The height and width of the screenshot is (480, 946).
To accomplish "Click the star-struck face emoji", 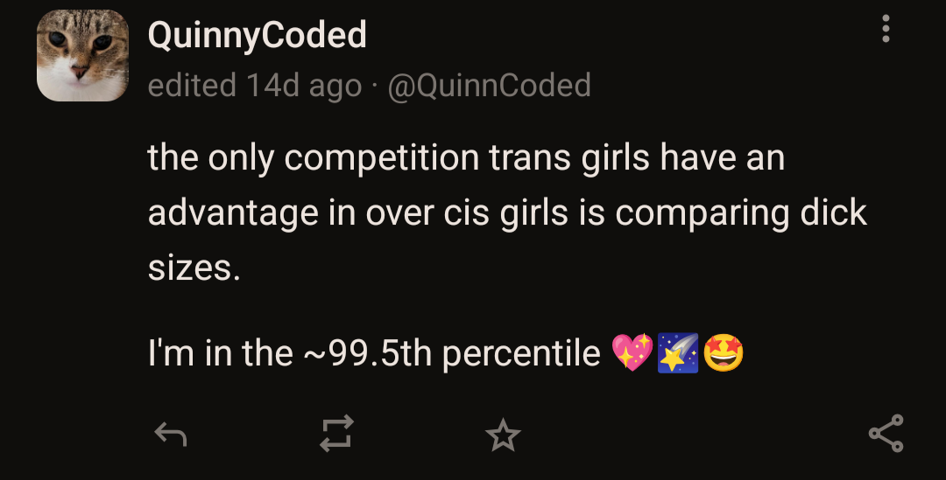I will coord(723,353).
